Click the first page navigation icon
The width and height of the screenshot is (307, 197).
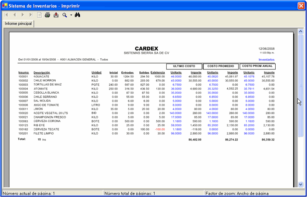6,15
